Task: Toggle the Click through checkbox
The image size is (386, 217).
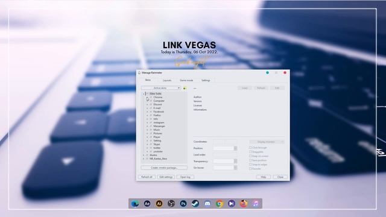Action: [251, 148]
